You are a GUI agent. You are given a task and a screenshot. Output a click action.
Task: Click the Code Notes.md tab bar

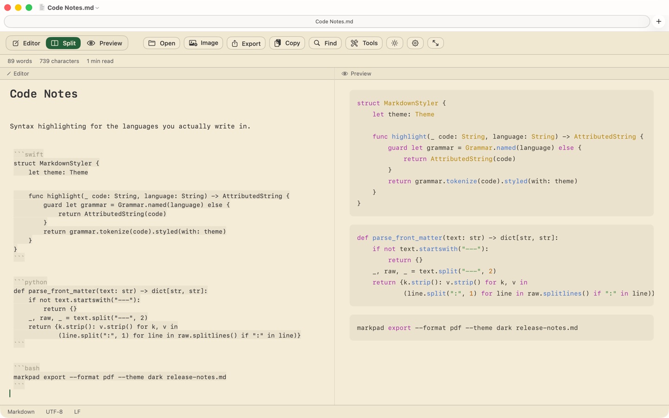tap(327, 21)
